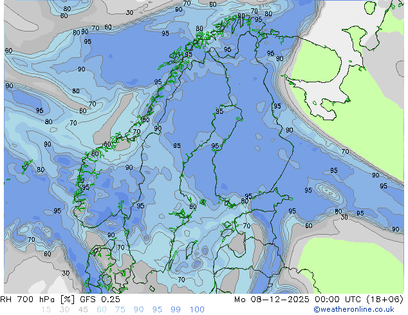Click the "GFS 0.25" model label
This screenshot has height=315, width=408.
tap(100, 300)
